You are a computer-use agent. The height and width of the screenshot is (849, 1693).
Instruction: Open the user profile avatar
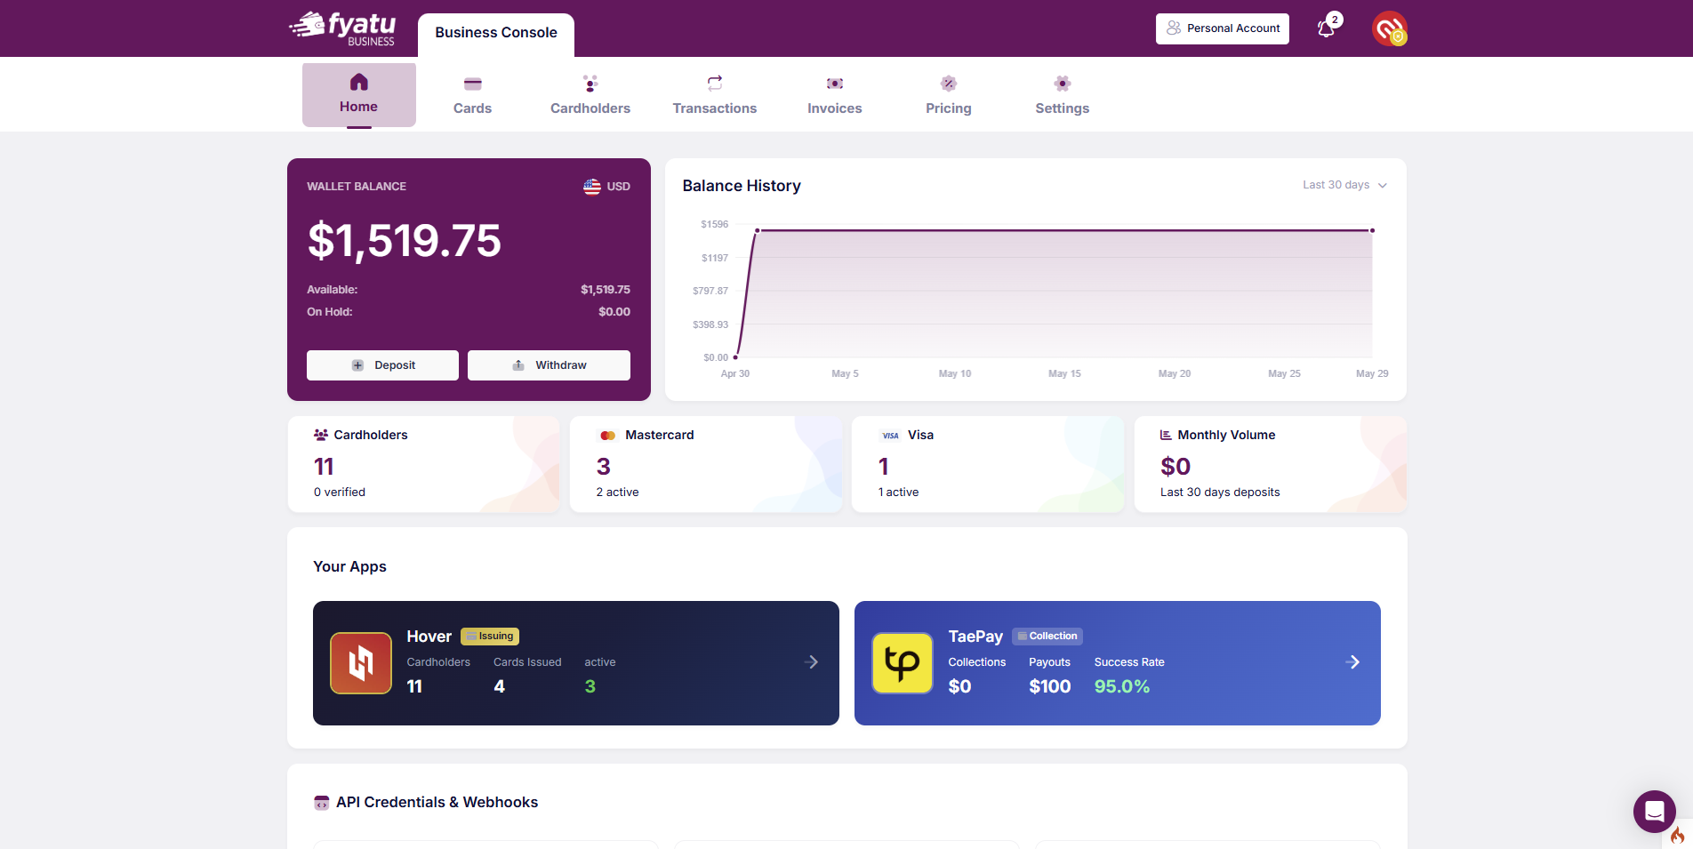pos(1389,28)
